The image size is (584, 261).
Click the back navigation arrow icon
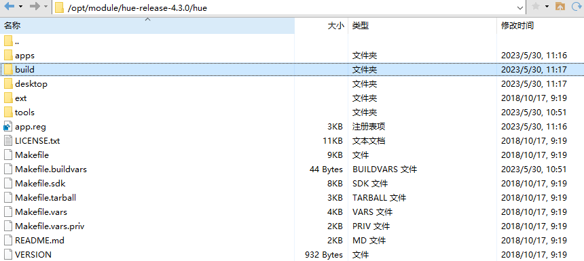coord(10,6)
